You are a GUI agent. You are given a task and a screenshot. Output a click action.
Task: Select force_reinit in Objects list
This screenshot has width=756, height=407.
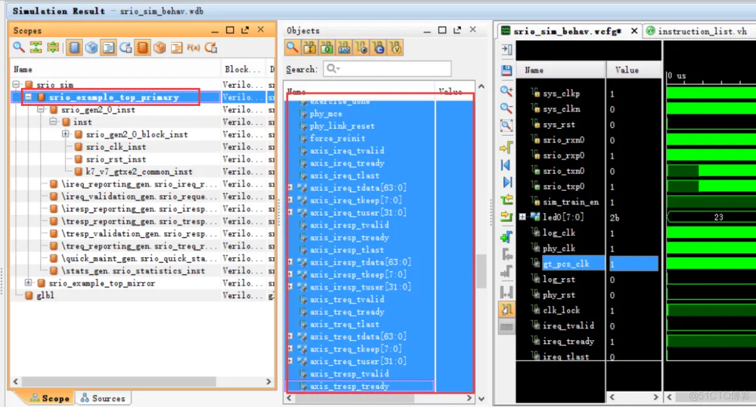(338, 138)
